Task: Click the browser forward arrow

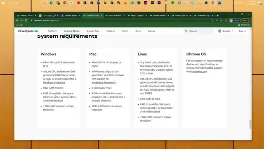Action: click(x=22, y=20)
